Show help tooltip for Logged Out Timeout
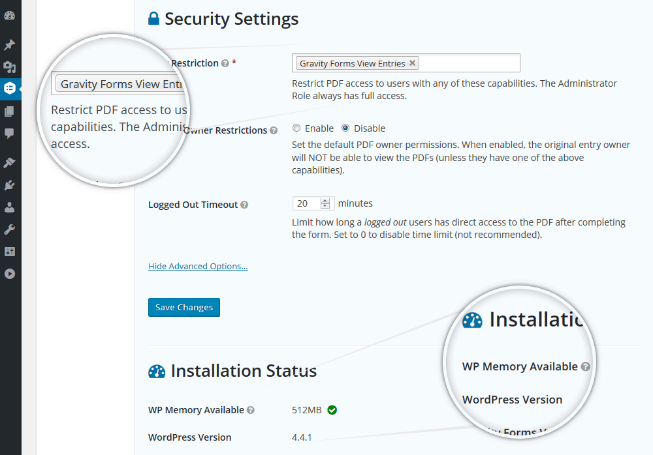The width and height of the screenshot is (653, 455). click(244, 205)
